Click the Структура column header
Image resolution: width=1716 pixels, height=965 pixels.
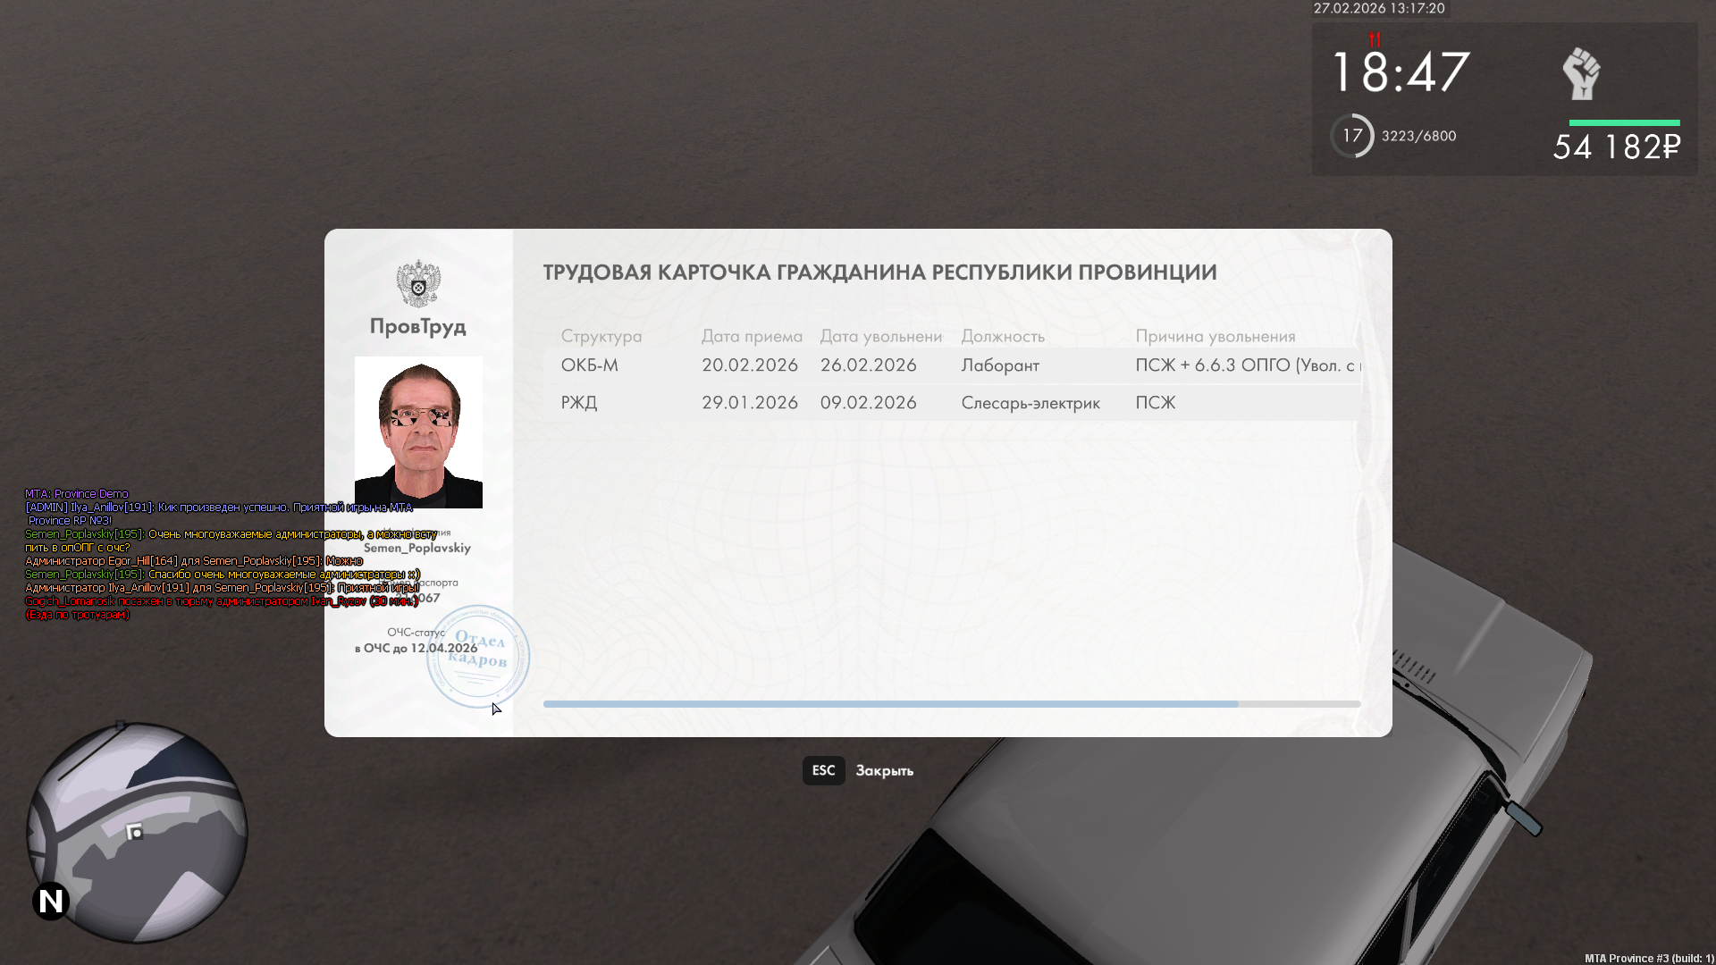[601, 336]
